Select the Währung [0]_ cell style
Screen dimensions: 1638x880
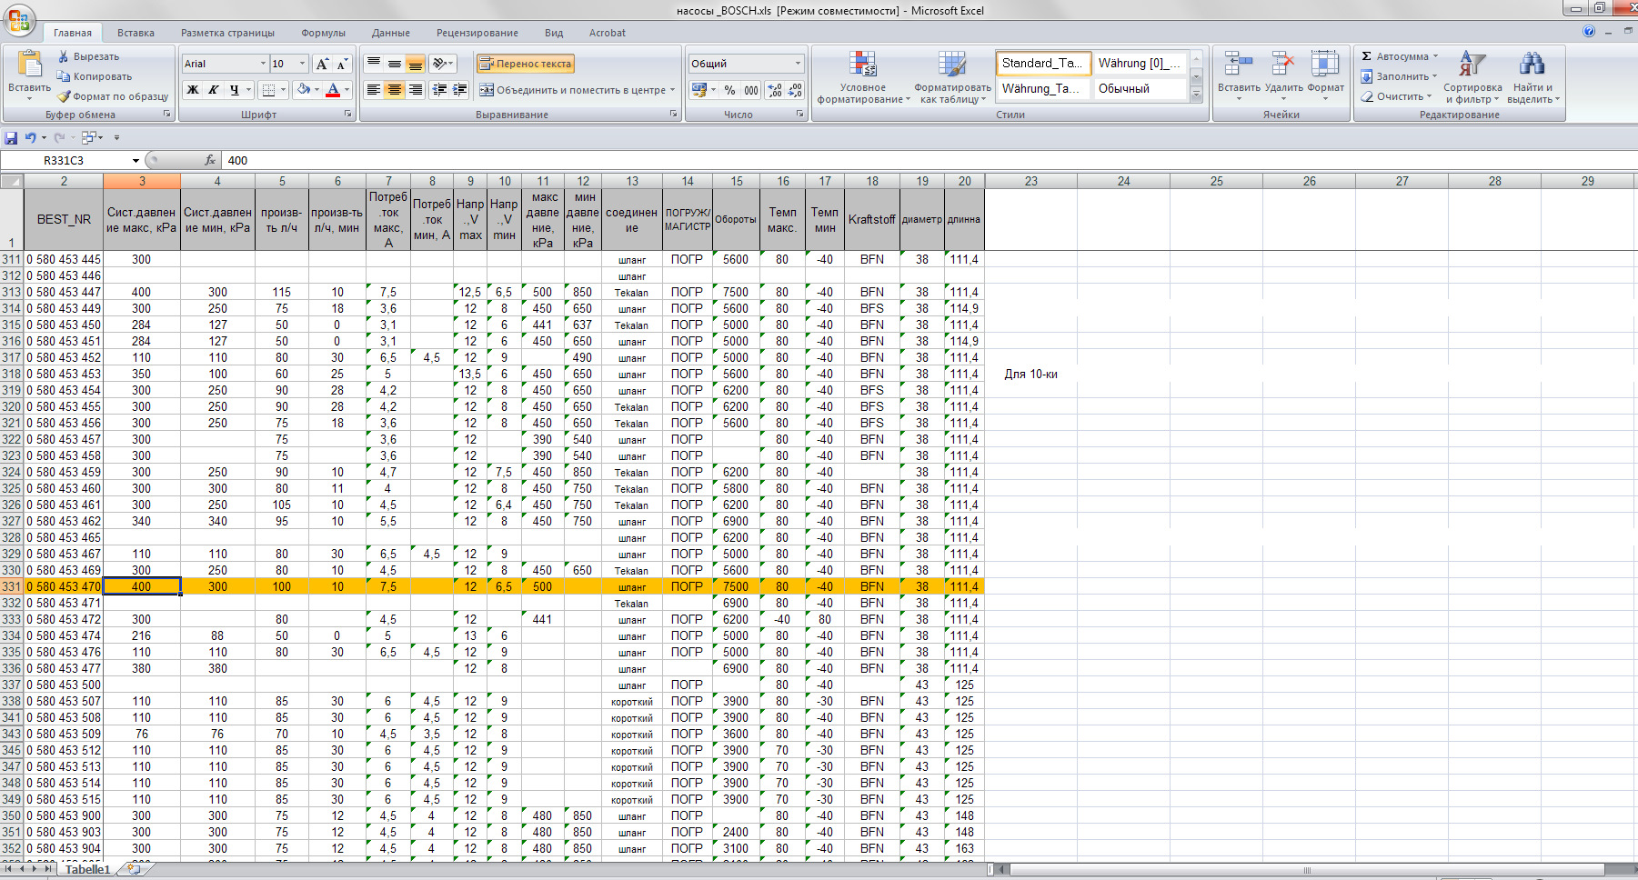[1140, 63]
